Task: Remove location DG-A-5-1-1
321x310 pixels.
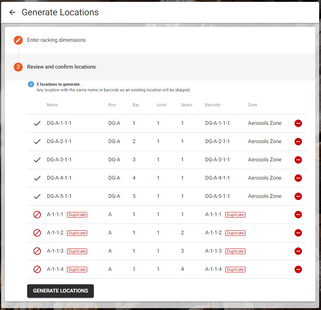Action: 298,196
